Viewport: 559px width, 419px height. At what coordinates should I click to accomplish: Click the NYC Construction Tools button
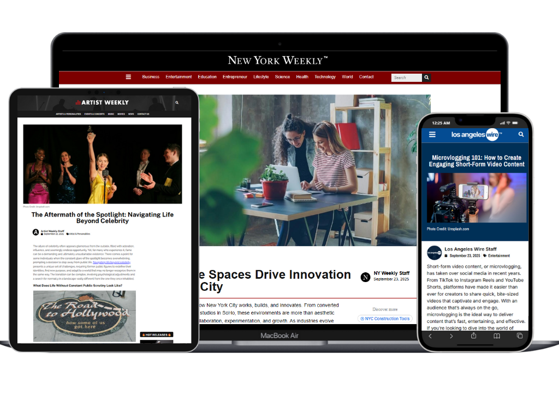[385, 319]
